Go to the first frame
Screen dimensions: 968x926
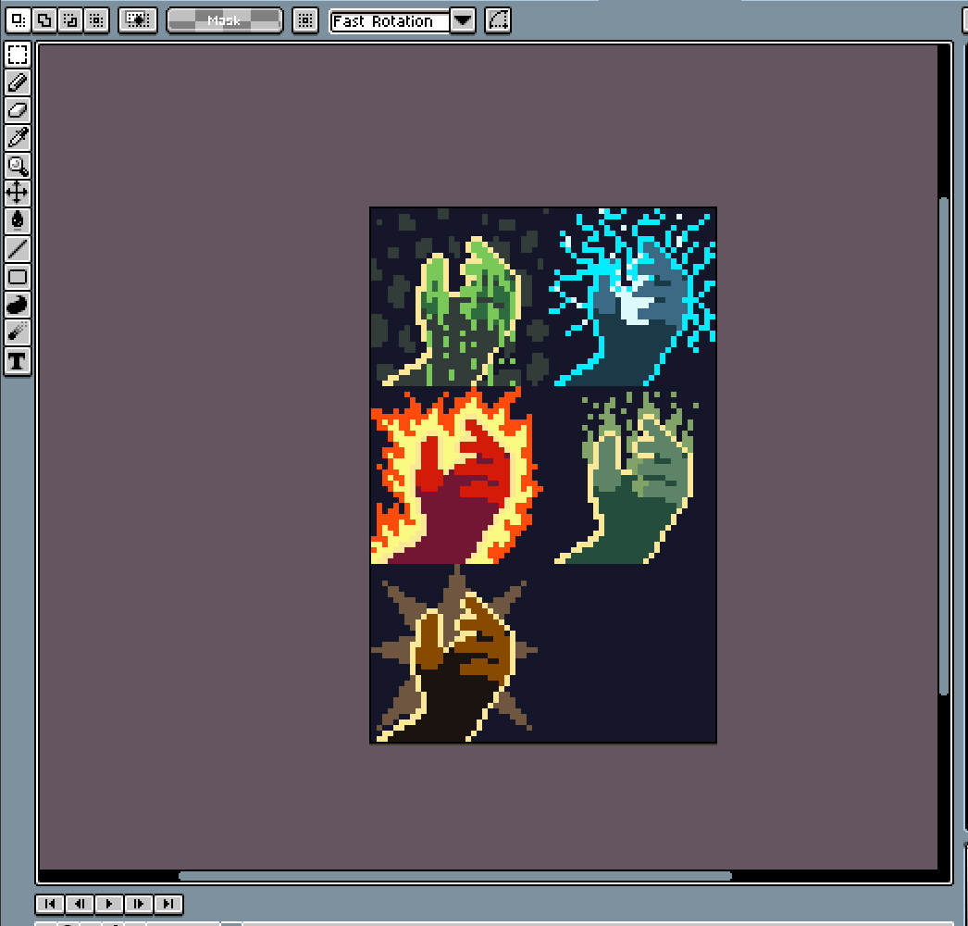[49, 904]
